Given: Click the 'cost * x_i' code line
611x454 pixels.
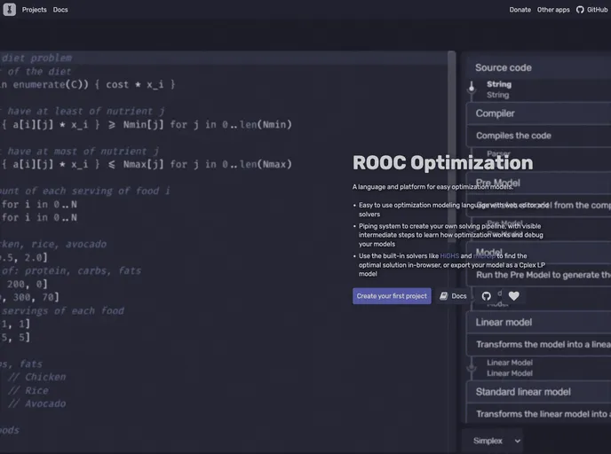Looking at the screenshot, I should point(88,85).
